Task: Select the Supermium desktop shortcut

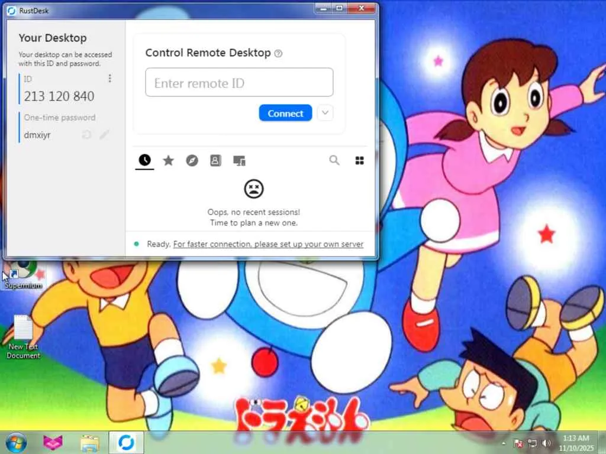Action: click(x=23, y=274)
